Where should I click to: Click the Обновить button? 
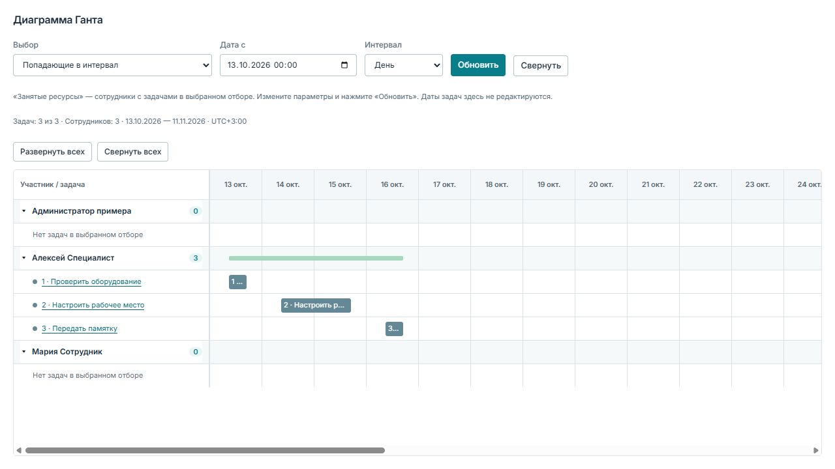click(478, 65)
